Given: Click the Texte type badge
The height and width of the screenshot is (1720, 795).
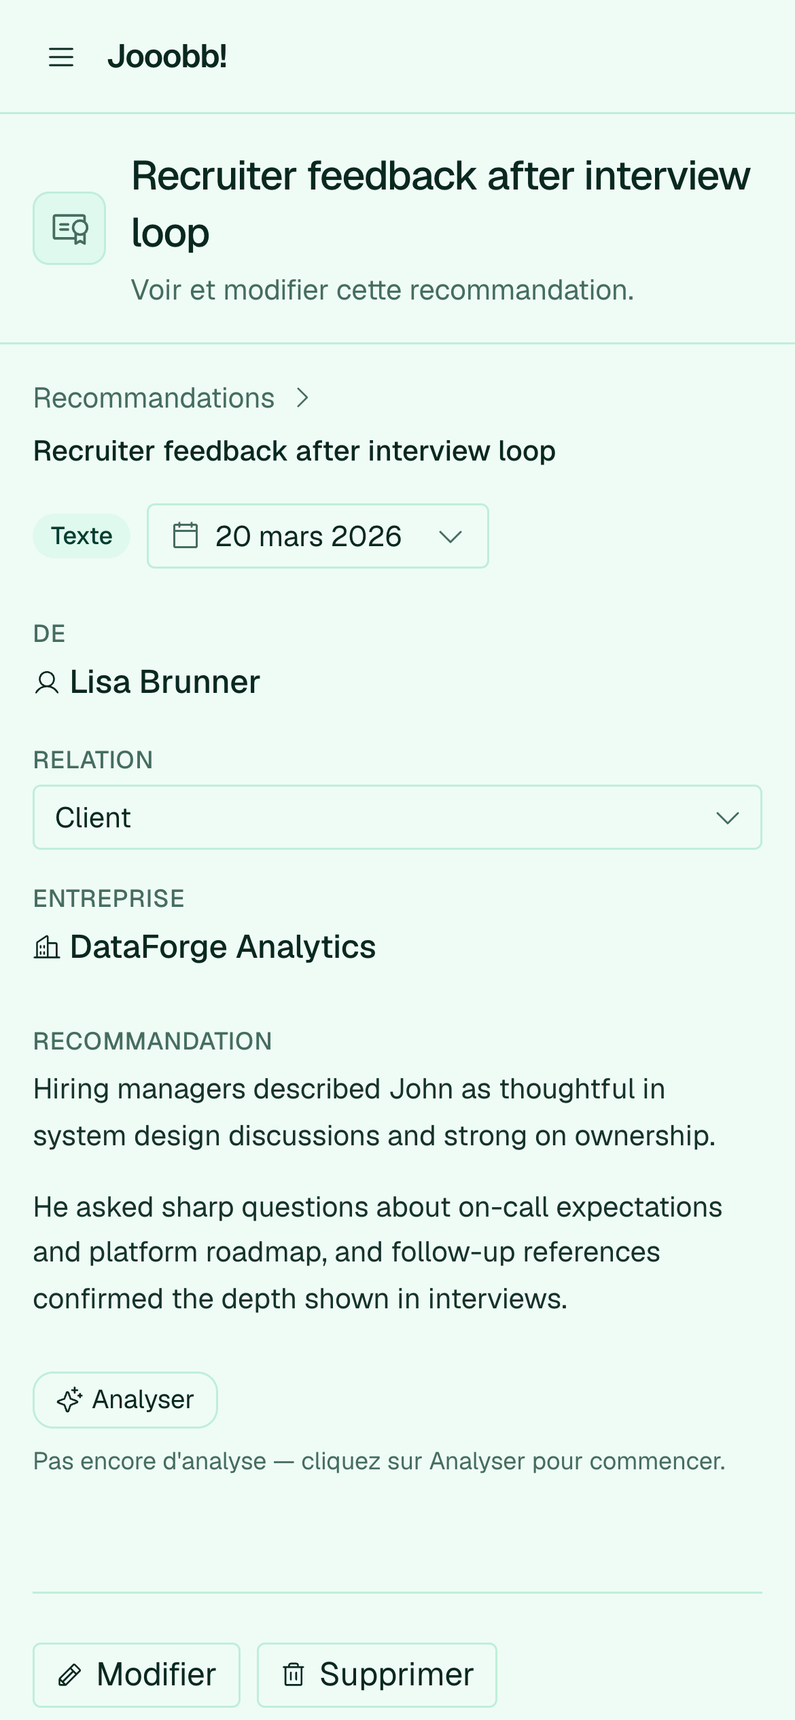Looking at the screenshot, I should click(82, 536).
